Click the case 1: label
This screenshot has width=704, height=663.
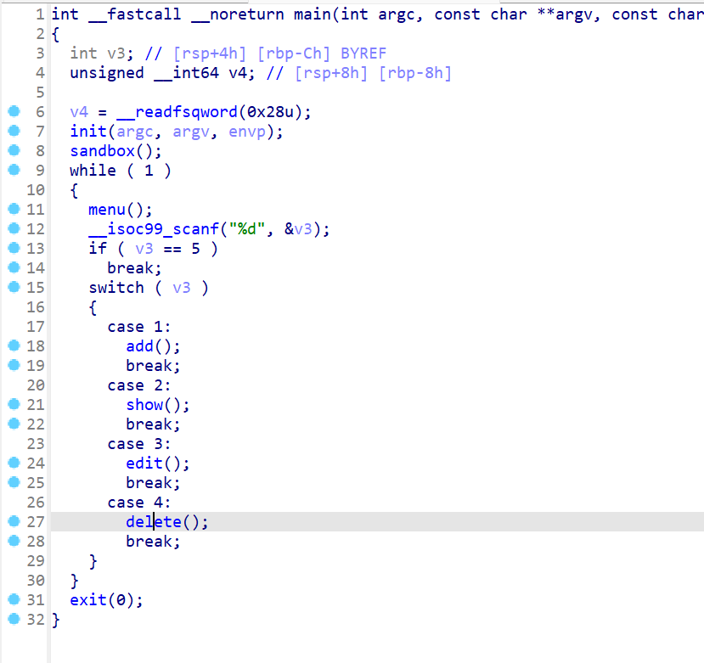(139, 327)
